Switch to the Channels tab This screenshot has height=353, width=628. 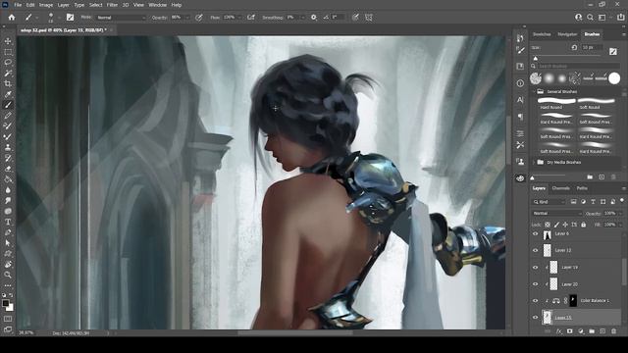tap(560, 188)
